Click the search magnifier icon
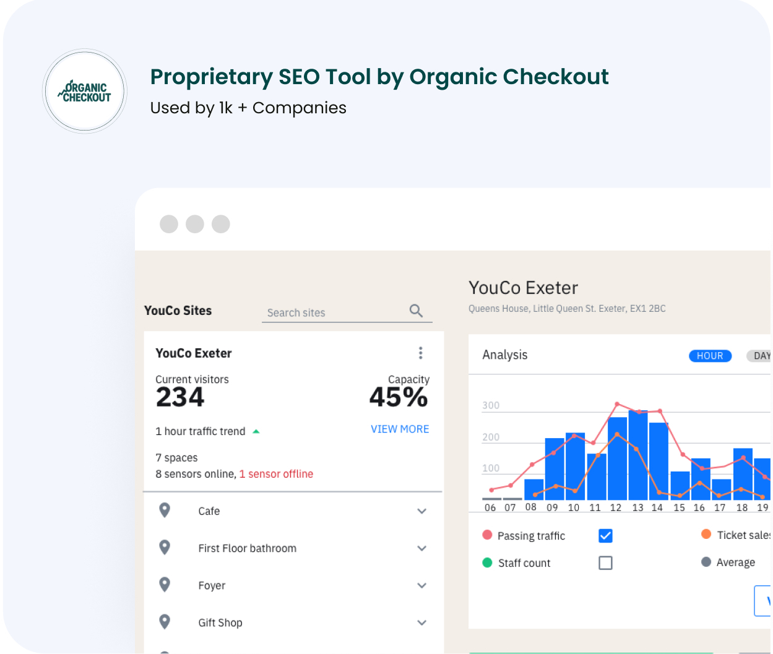This screenshot has height=654, width=773. (416, 311)
